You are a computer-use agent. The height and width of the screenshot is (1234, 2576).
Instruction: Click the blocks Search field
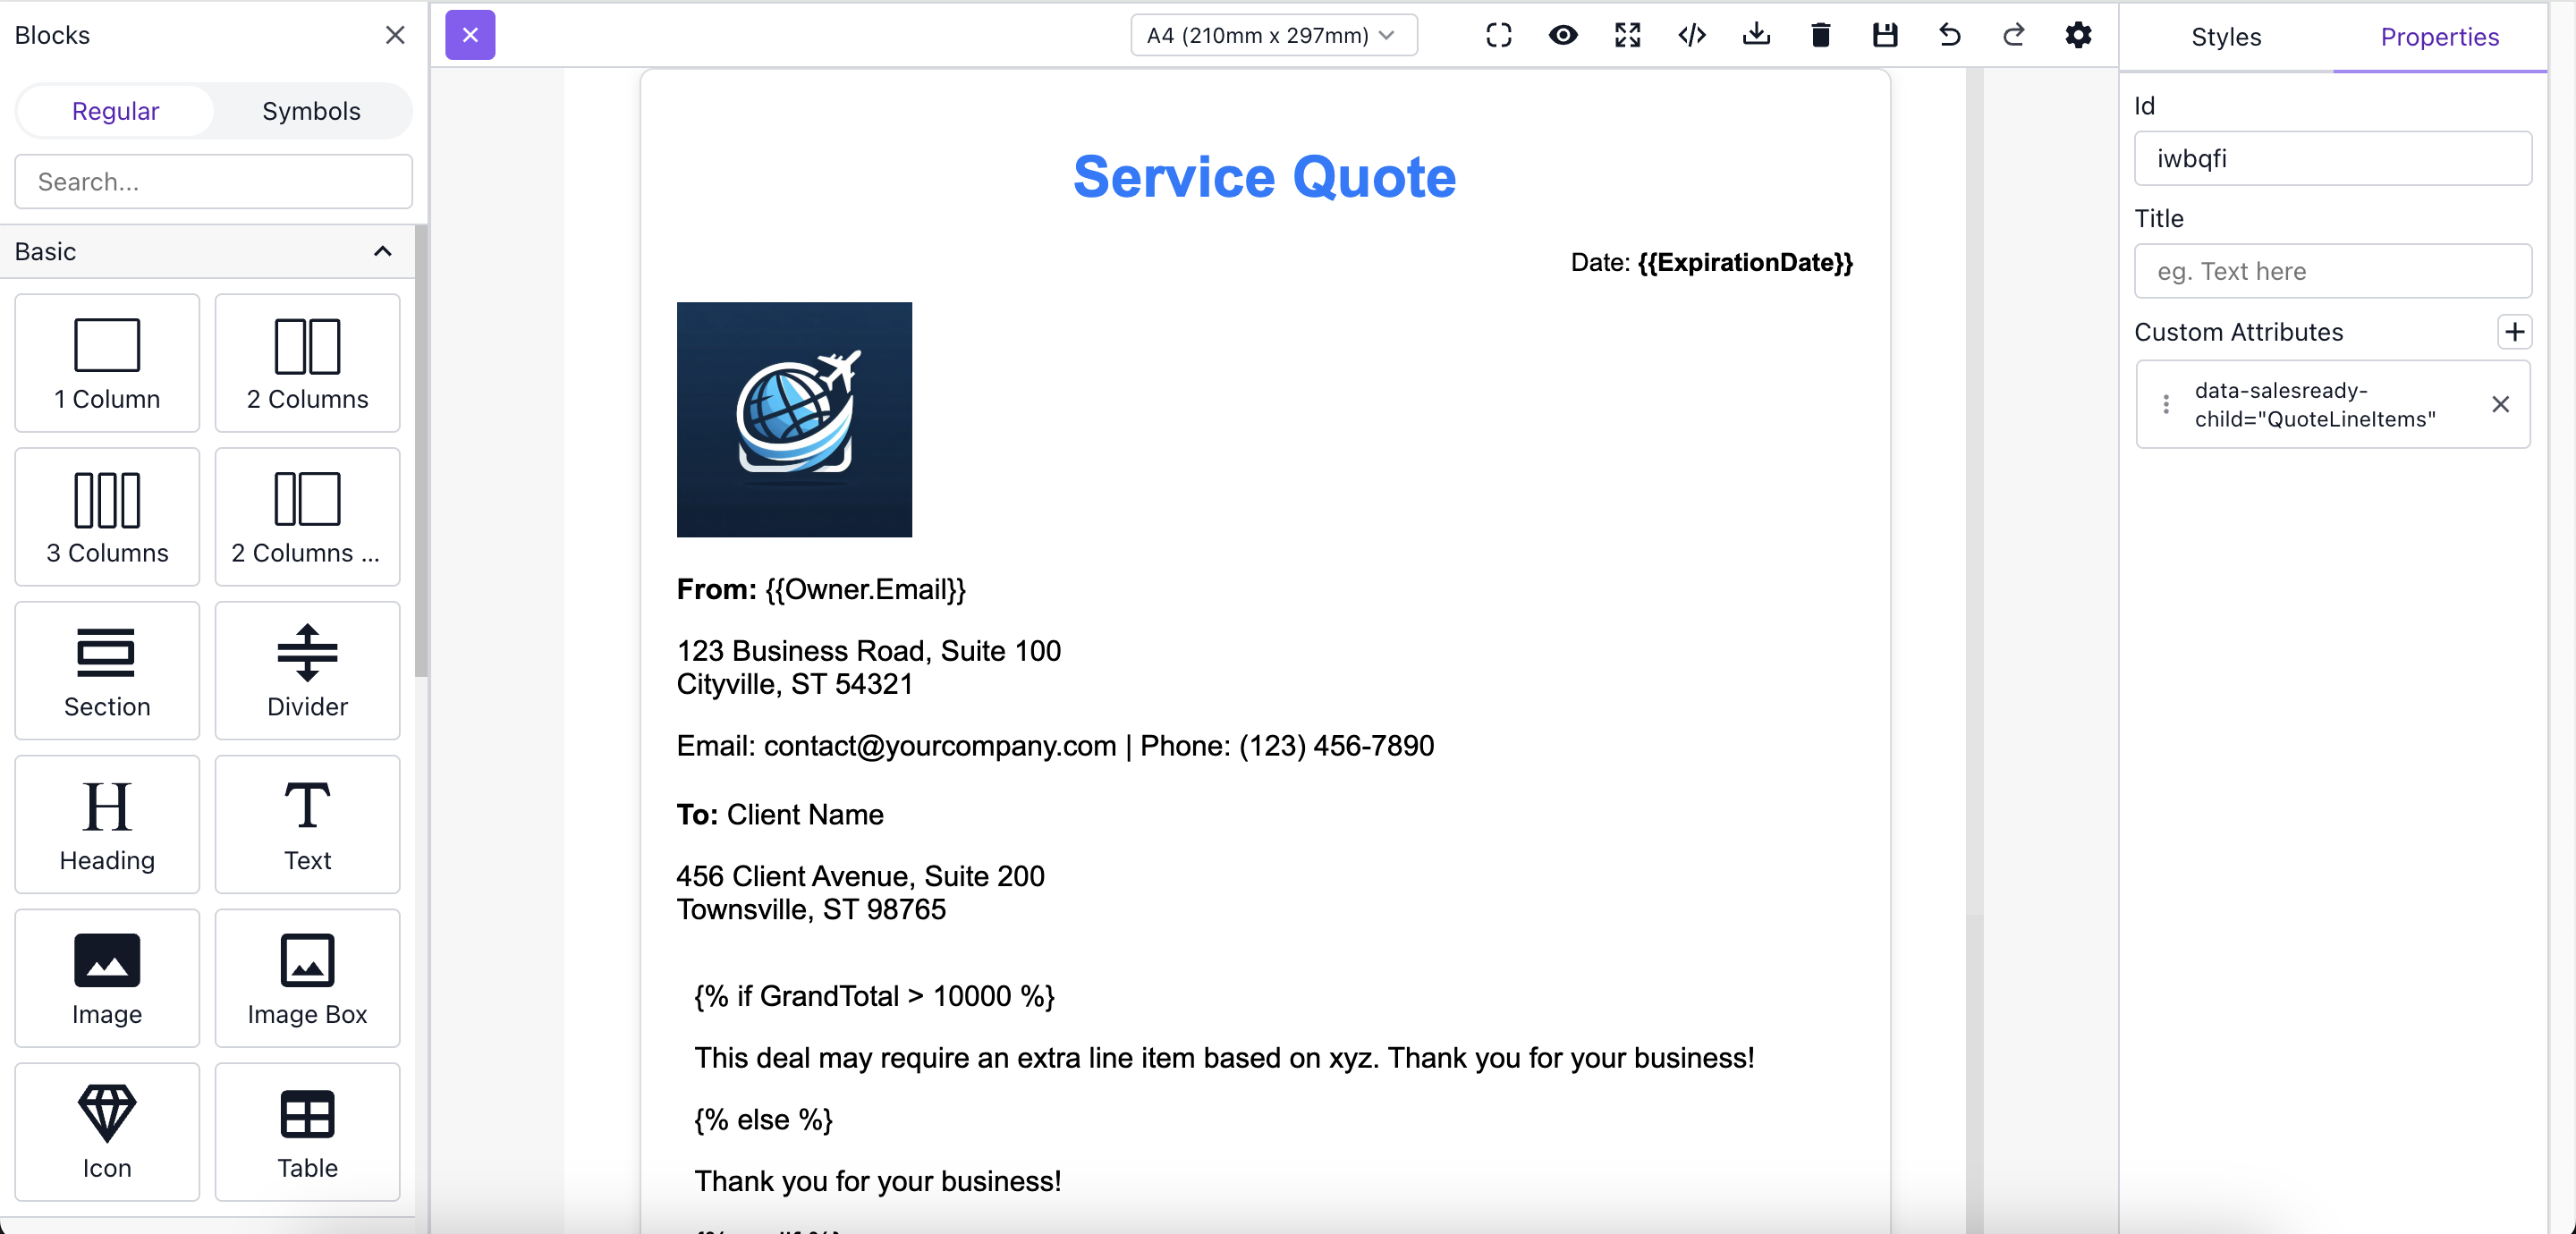coord(213,181)
